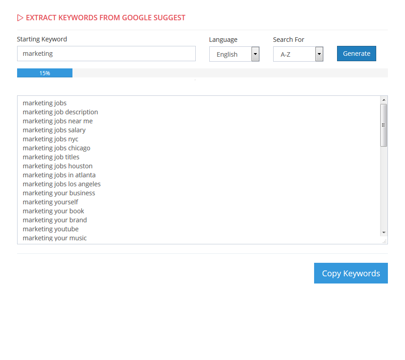Click the Copy Keywords button

pos(351,273)
